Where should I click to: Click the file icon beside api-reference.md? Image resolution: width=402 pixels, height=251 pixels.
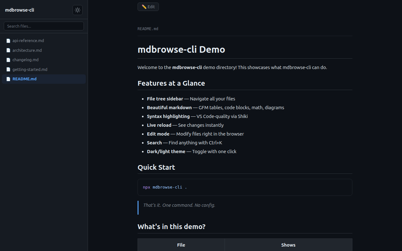(8, 41)
